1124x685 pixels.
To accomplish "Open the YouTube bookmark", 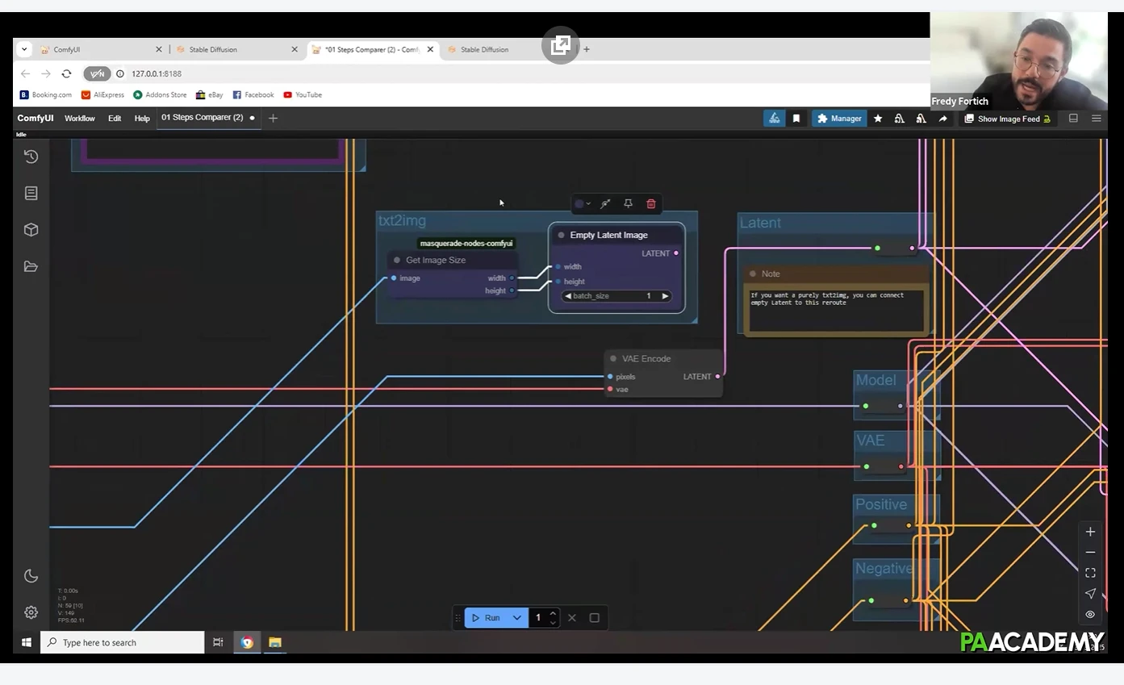I will [303, 94].
